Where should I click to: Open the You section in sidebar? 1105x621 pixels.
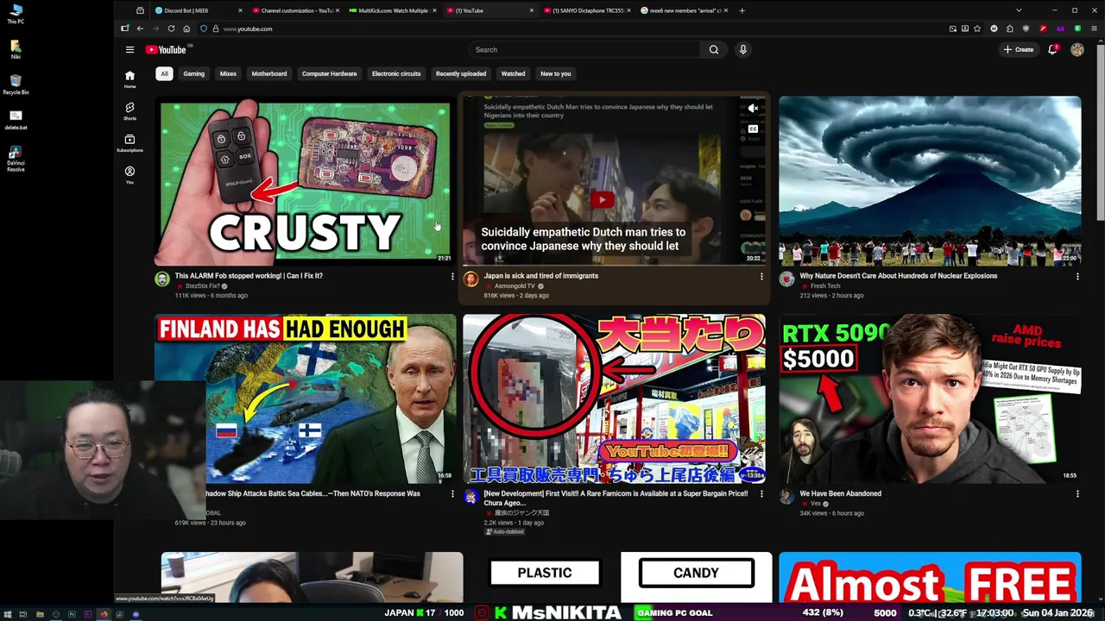point(129,175)
